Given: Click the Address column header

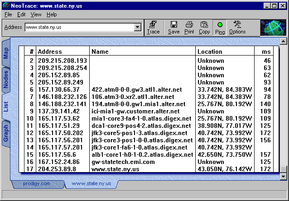Looking at the screenshot, I should [x=63, y=51].
